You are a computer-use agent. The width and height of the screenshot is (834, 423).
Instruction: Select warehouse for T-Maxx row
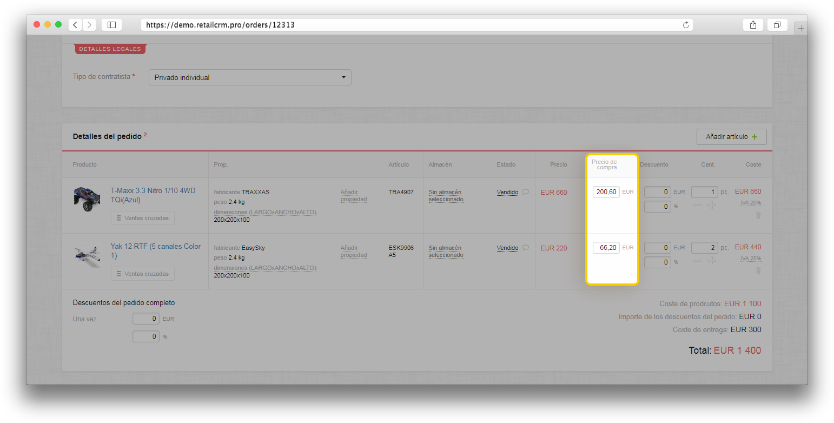coord(446,196)
